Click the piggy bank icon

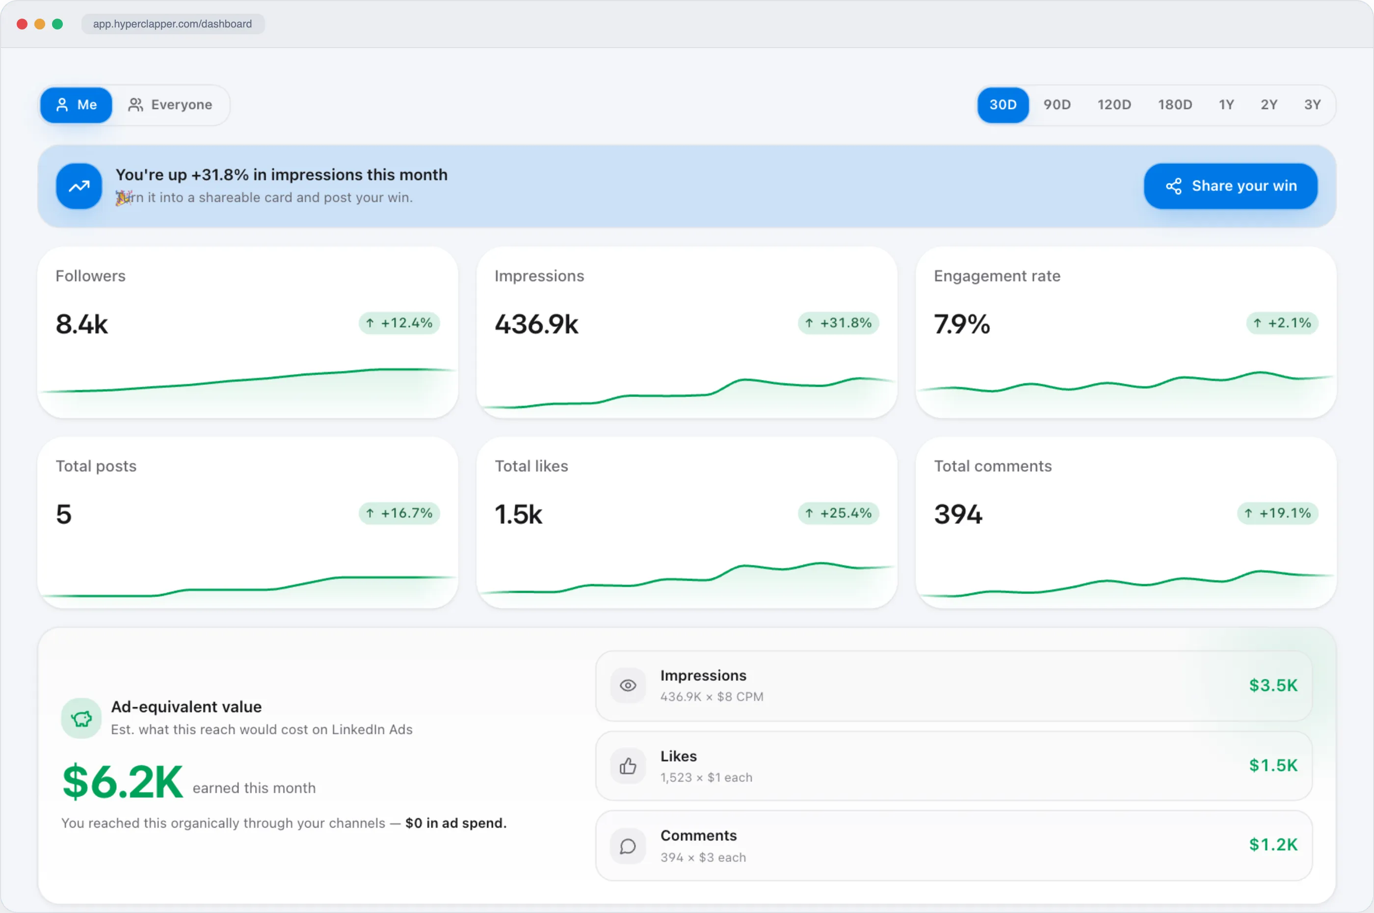click(81, 719)
